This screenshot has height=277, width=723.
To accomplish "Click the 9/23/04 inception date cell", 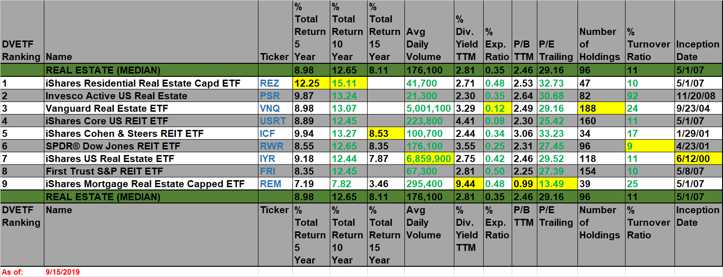I will pos(698,108).
